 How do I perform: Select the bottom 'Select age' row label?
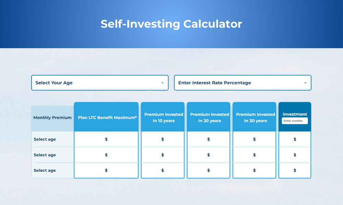[45, 170]
